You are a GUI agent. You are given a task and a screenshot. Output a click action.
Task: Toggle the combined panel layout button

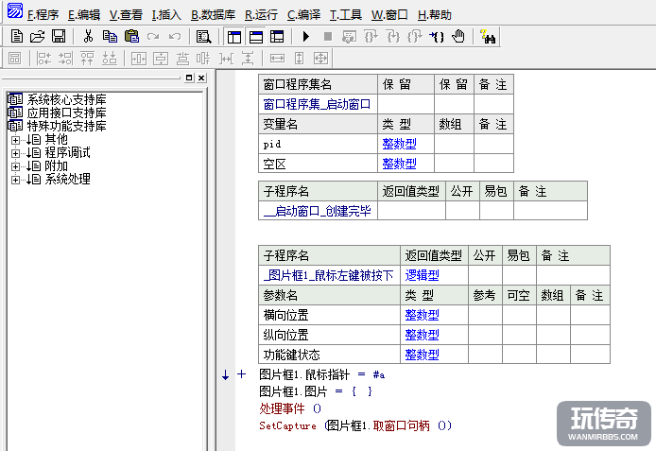(x=277, y=37)
